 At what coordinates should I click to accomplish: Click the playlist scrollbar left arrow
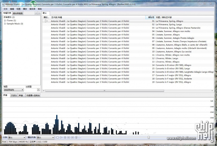44,91
